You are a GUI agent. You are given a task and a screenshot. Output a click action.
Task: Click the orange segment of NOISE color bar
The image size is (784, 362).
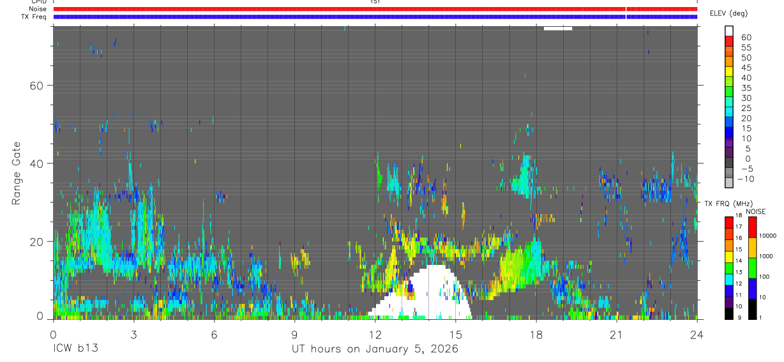click(752, 247)
